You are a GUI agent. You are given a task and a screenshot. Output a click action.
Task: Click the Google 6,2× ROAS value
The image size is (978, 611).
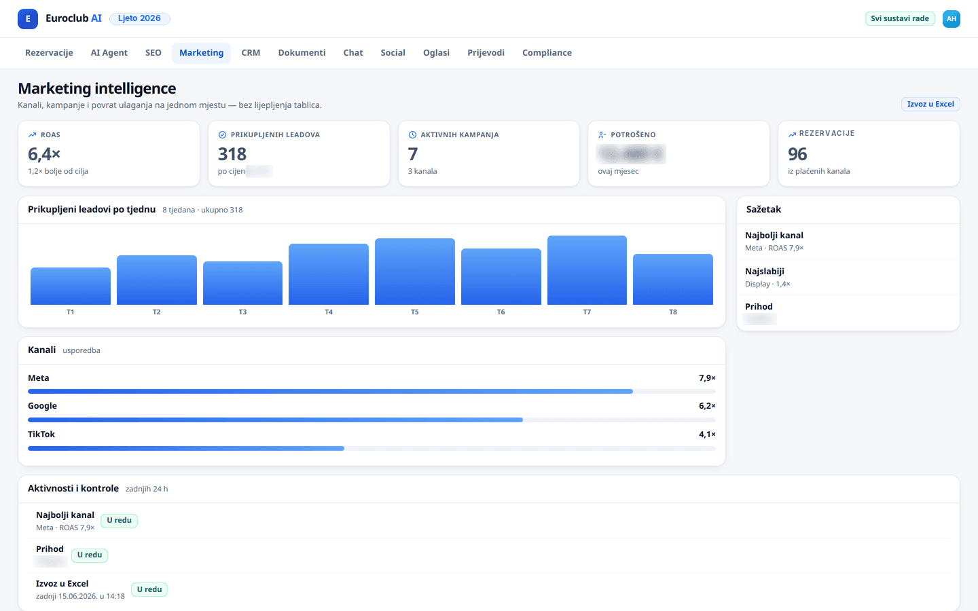(x=707, y=406)
